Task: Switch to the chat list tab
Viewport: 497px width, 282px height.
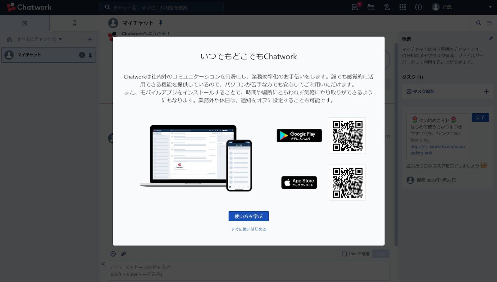Action: click(x=25, y=23)
